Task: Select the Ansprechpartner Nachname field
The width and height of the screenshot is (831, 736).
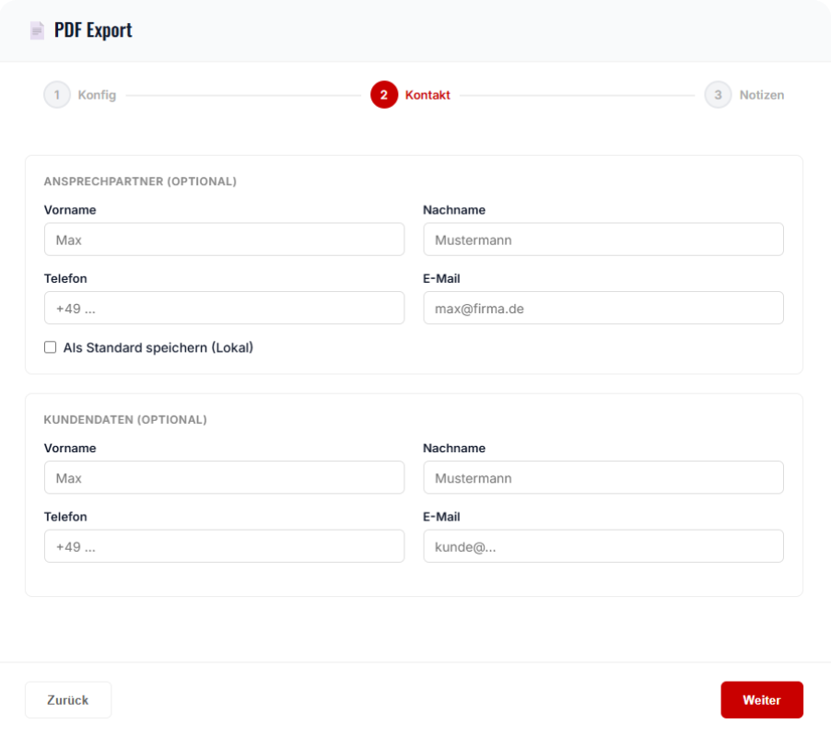Action: pyautogui.click(x=603, y=239)
